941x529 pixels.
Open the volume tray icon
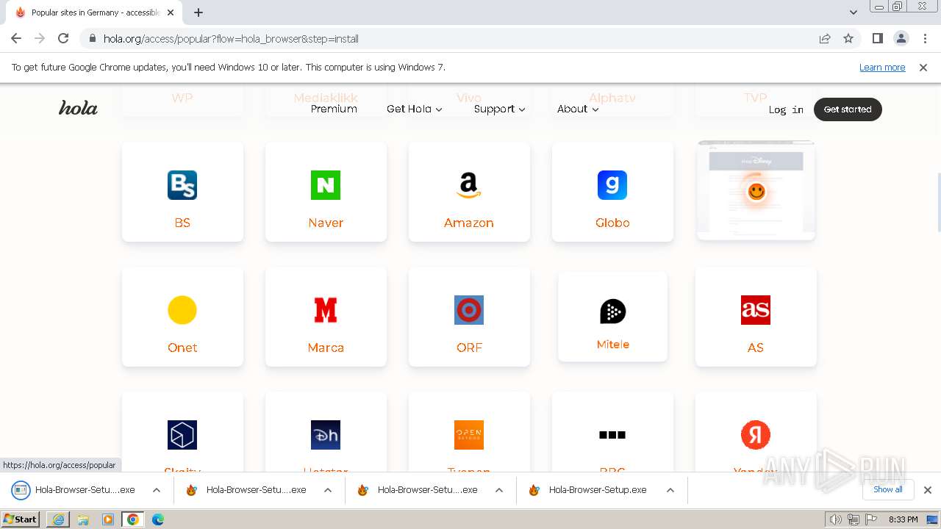tap(835, 519)
